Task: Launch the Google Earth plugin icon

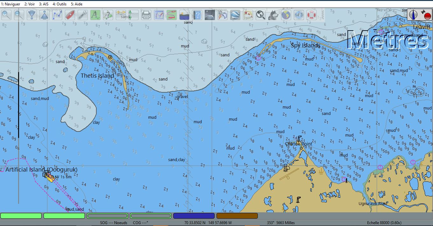Action: coord(235,15)
